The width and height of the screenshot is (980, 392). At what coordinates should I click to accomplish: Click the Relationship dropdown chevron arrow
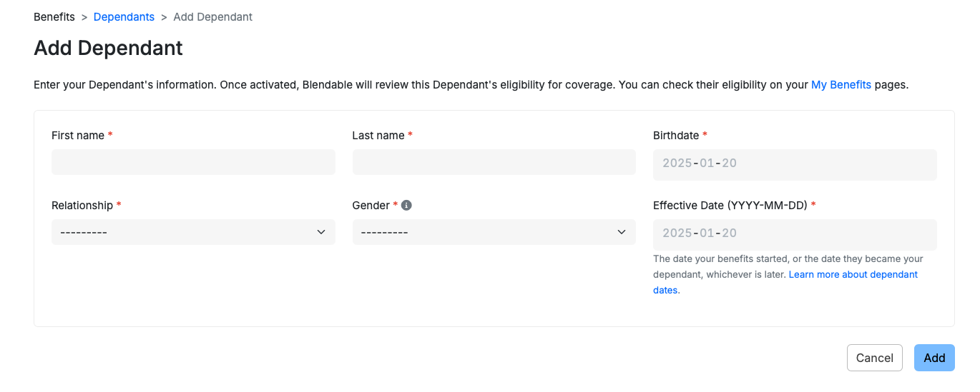321,232
